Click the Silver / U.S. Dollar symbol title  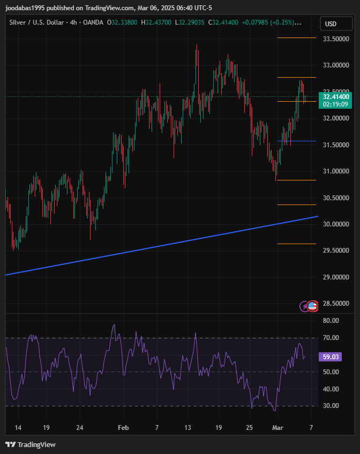pyautogui.click(x=35, y=22)
